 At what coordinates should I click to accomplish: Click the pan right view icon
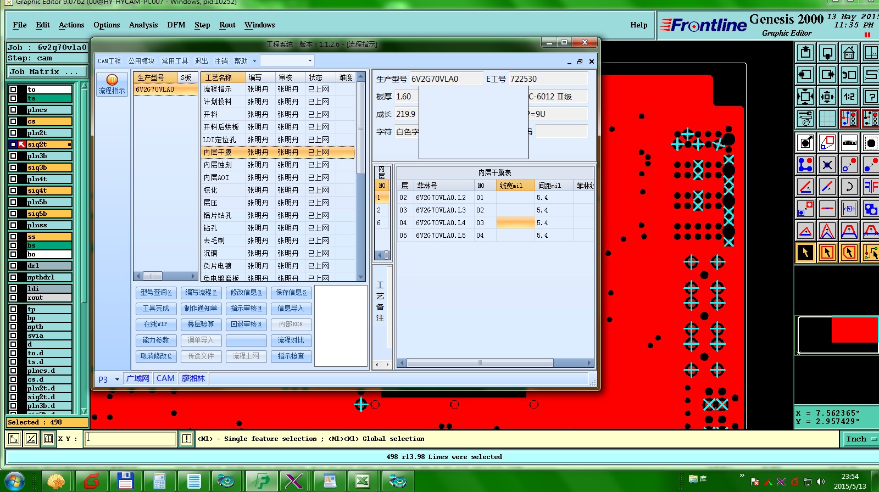point(827,75)
